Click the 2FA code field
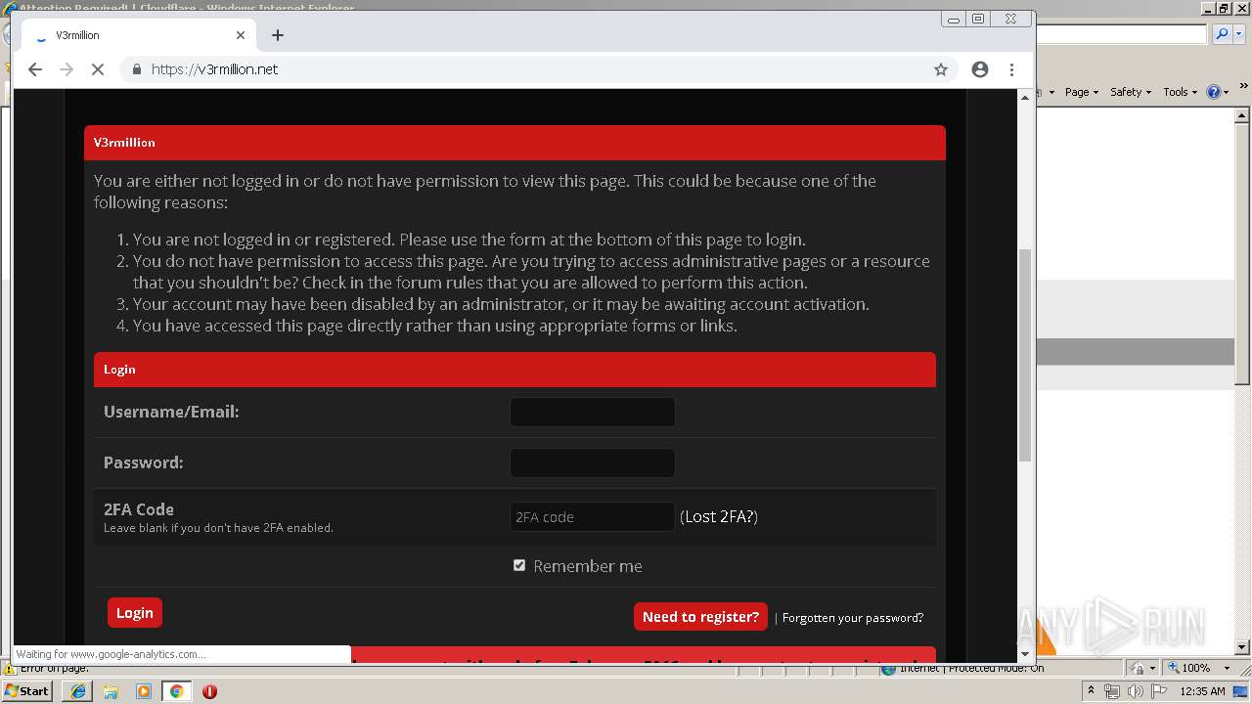This screenshot has width=1252, height=704. point(593,517)
